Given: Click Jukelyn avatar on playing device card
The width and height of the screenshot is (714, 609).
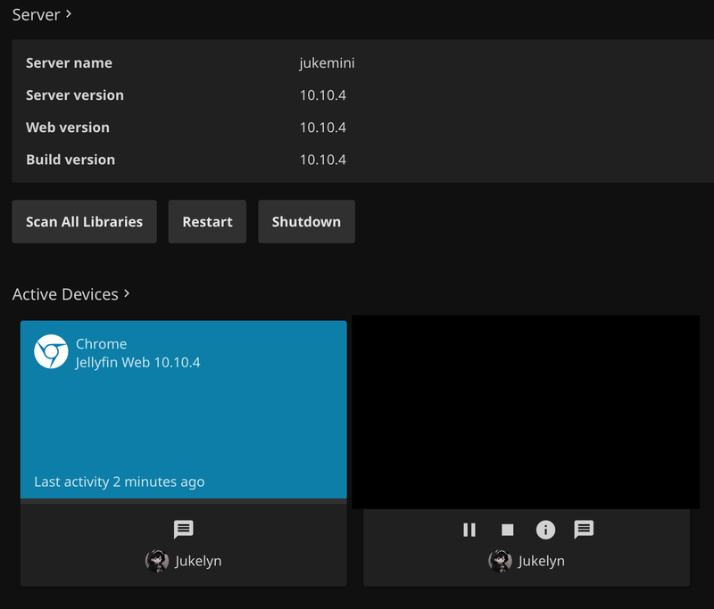Looking at the screenshot, I should 500,561.
